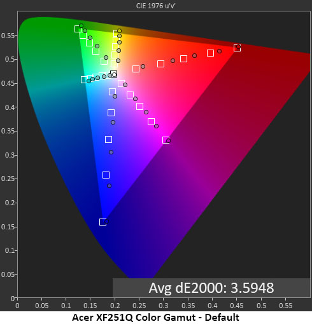Viewport: 312px width, 324px height.
Task: Click the outermost cyan target square
Action: coord(84,80)
